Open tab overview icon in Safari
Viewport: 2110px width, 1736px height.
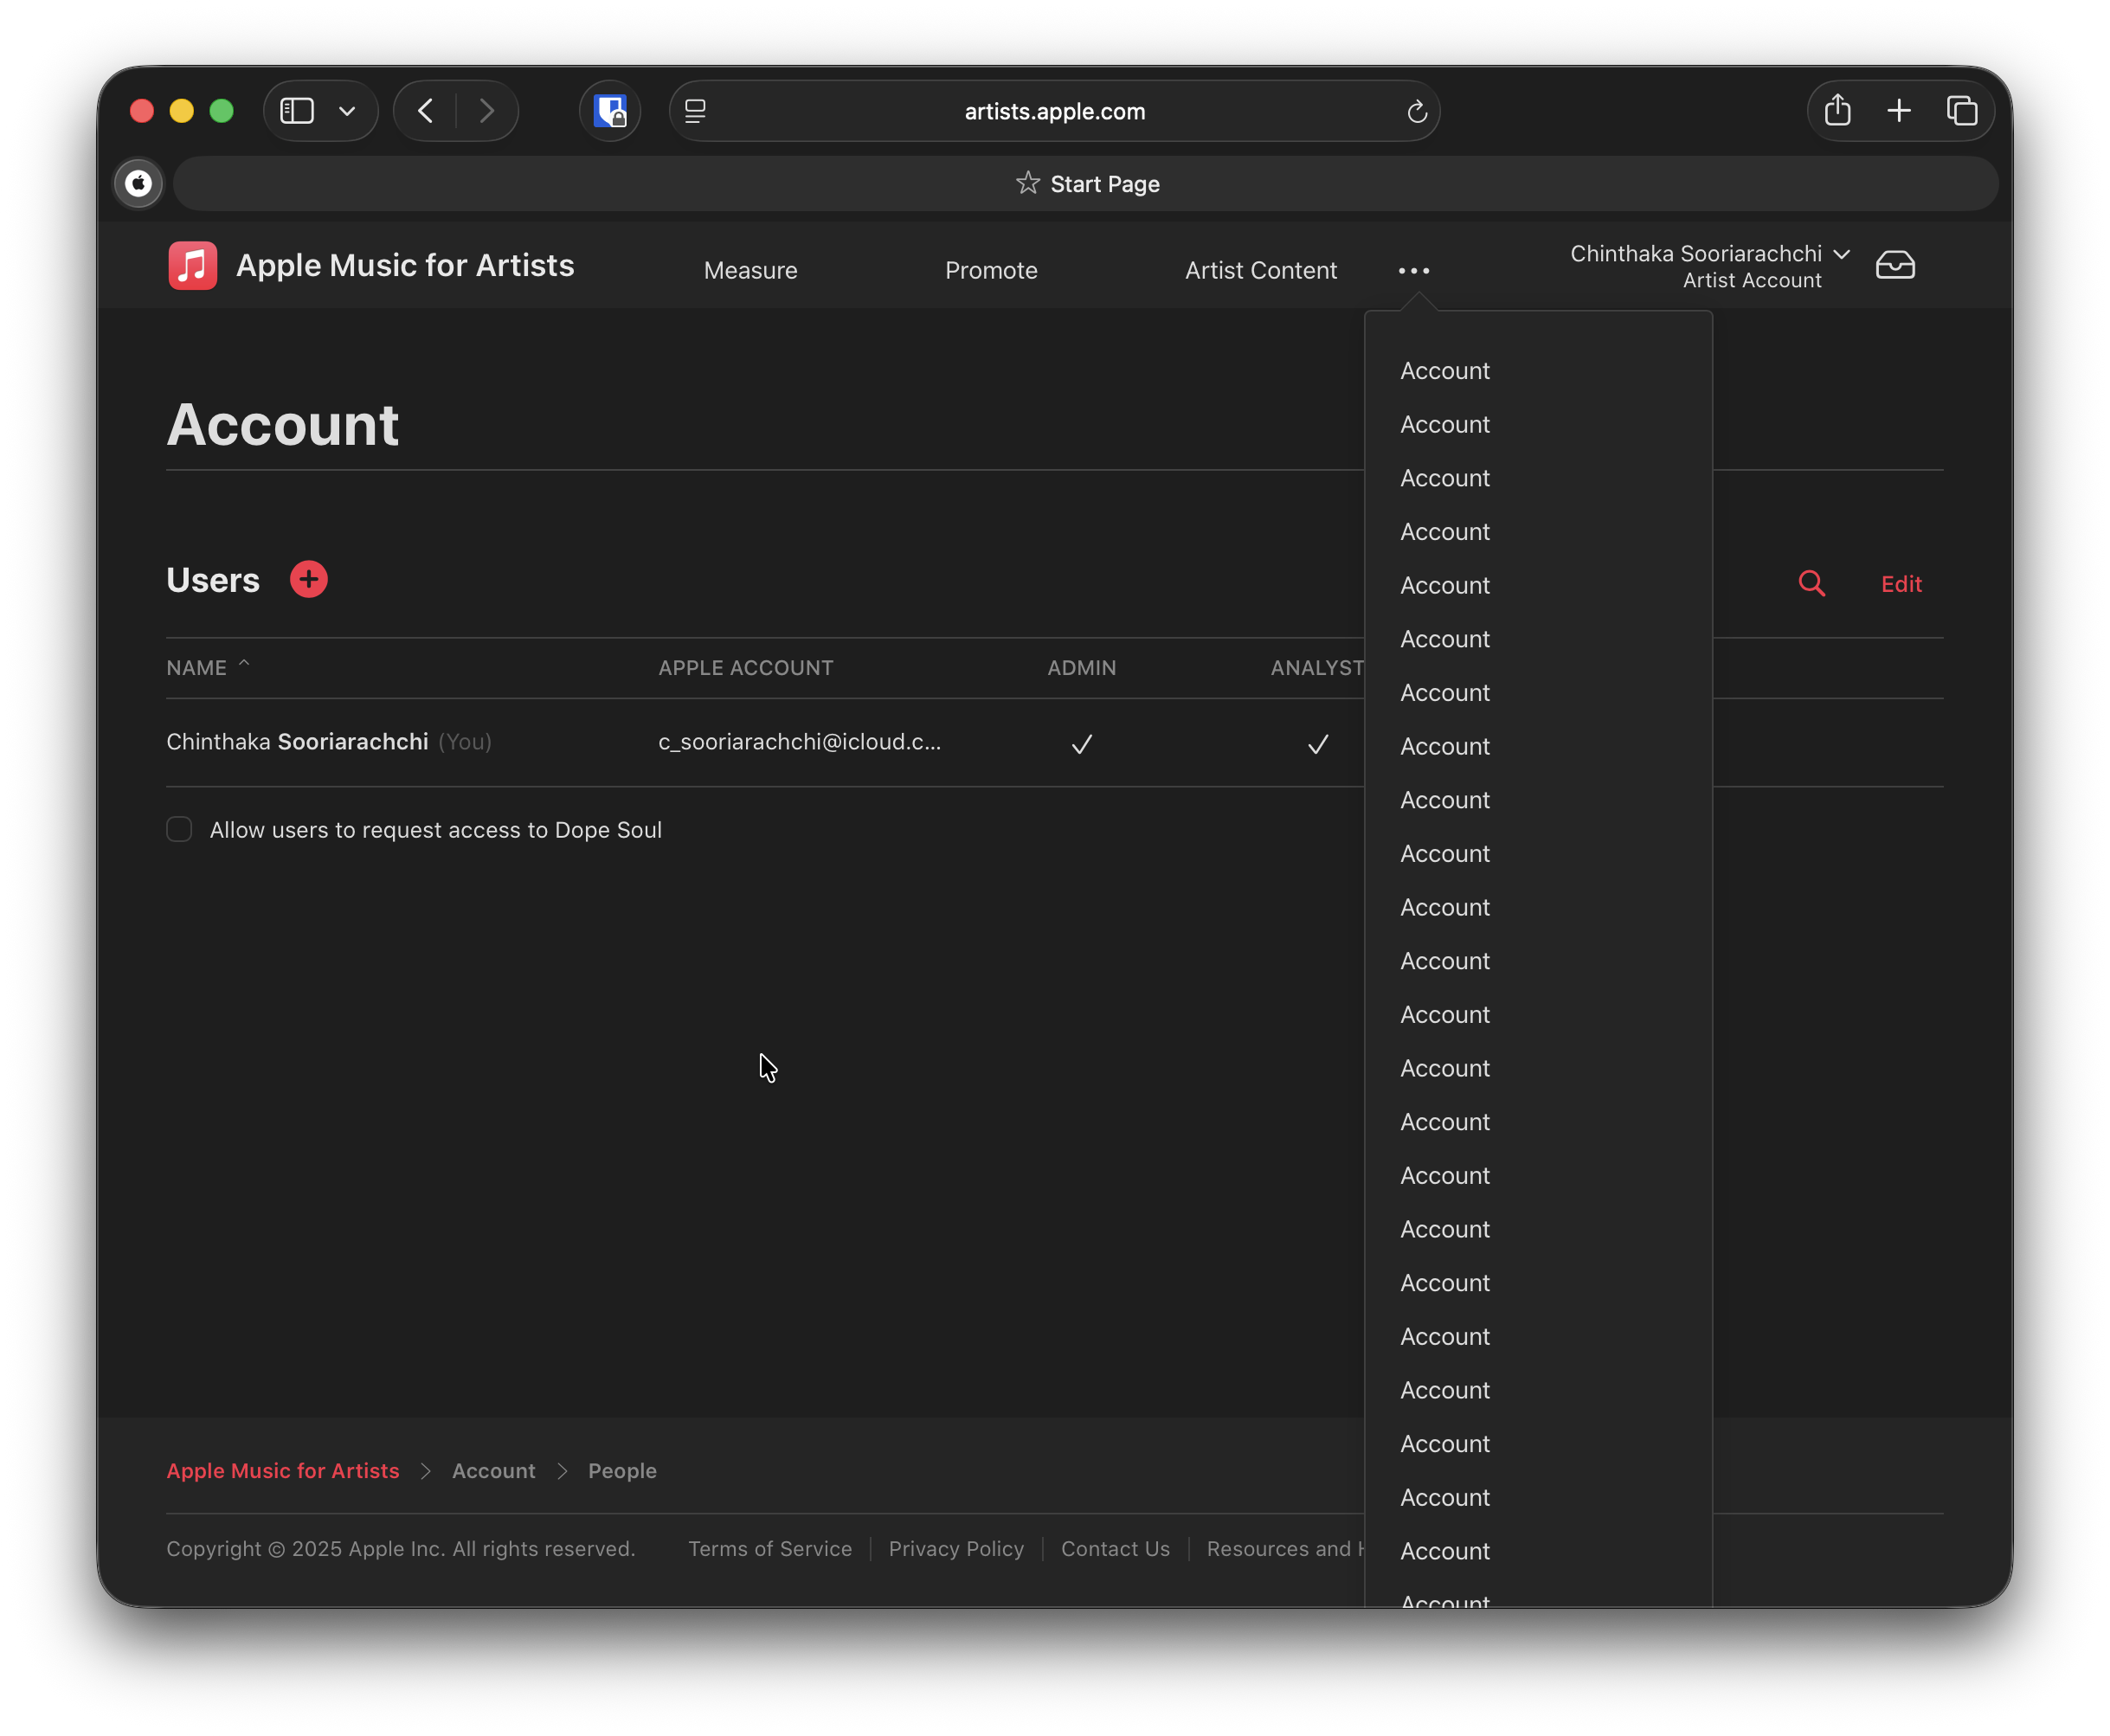pyautogui.click(x=1961, y=111)
